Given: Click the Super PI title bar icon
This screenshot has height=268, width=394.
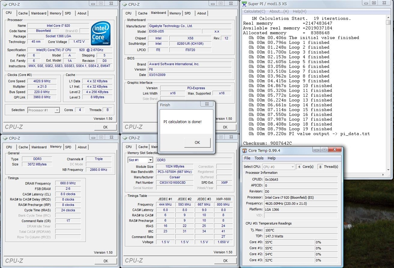Looking at the screenshot, I should 244,4.
